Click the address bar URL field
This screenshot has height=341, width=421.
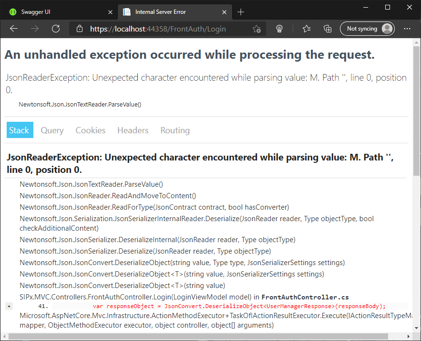(x=168, y=29)
